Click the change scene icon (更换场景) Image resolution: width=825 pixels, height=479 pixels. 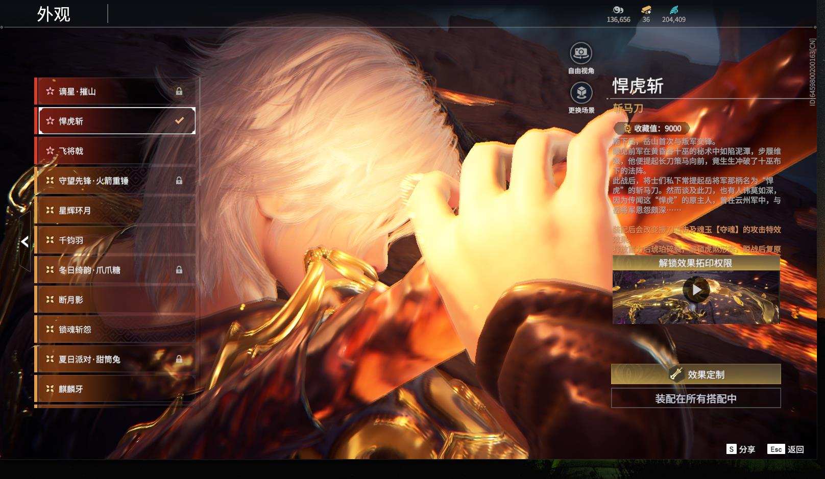[x=581, y=93]
